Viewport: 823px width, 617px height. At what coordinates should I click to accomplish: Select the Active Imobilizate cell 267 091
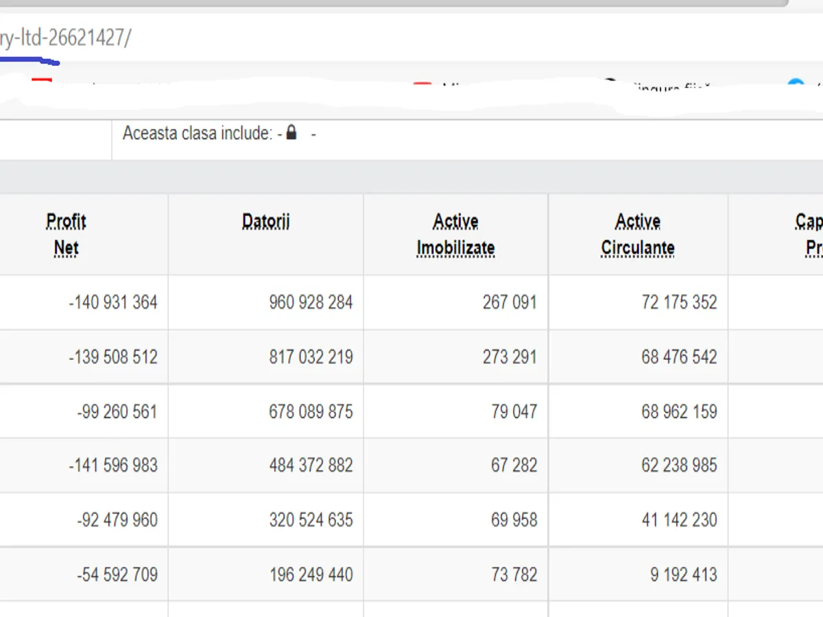(510, 302)
